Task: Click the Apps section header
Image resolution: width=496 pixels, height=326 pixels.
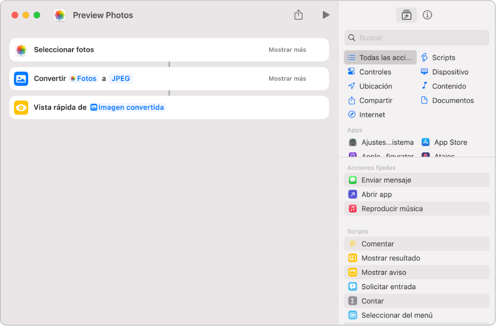Action: [355, 130]
